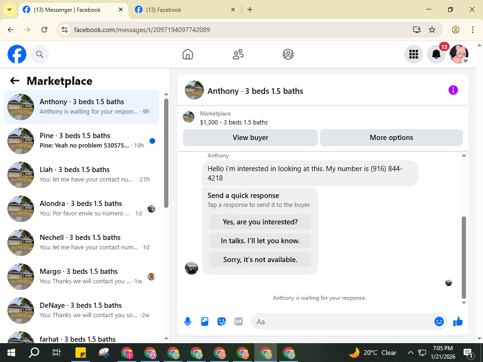483x362 pixels.
Task: Attach a photo using image icon
Action: tap(205, 321)
